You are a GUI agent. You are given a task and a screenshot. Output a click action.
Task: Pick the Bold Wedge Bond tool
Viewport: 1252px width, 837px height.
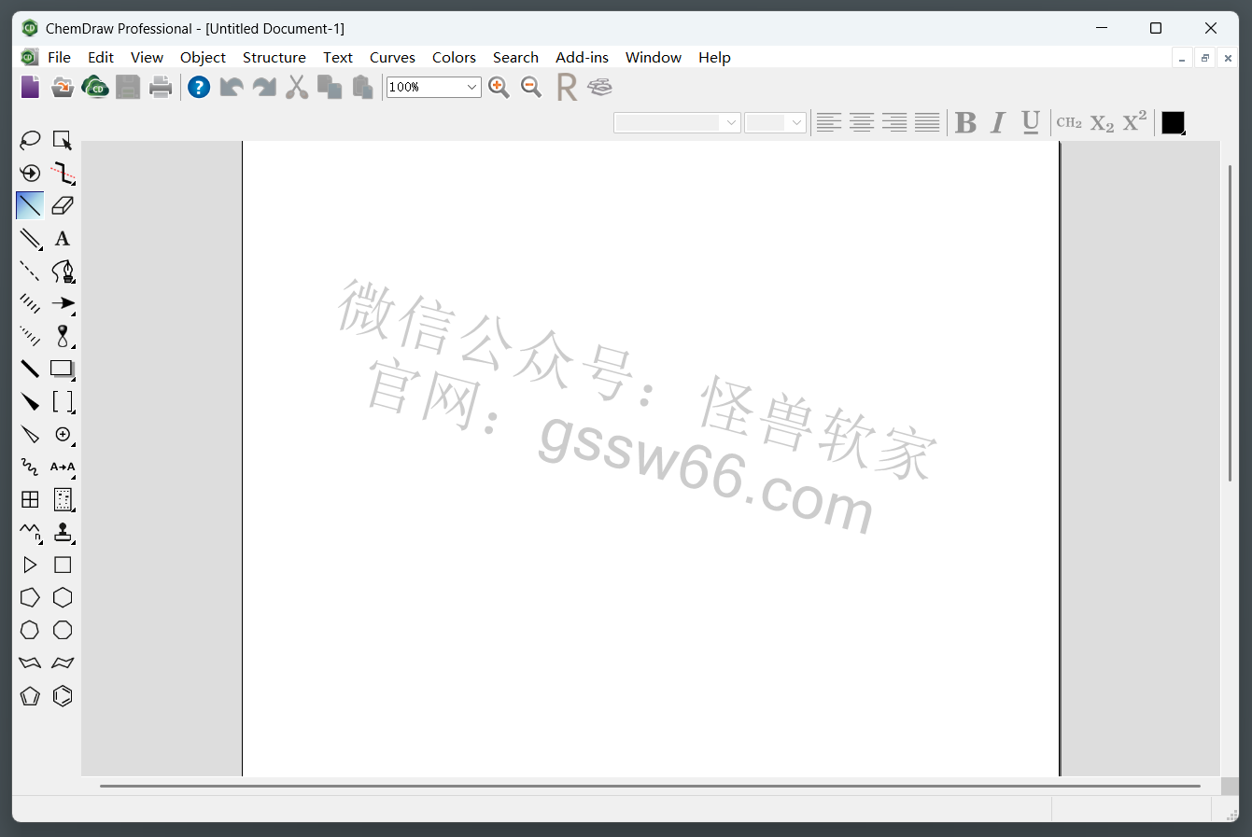point(30,402)
